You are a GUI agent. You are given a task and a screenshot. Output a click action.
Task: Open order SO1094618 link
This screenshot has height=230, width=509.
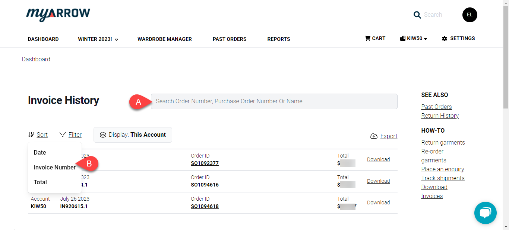click(x=205, y=206)
